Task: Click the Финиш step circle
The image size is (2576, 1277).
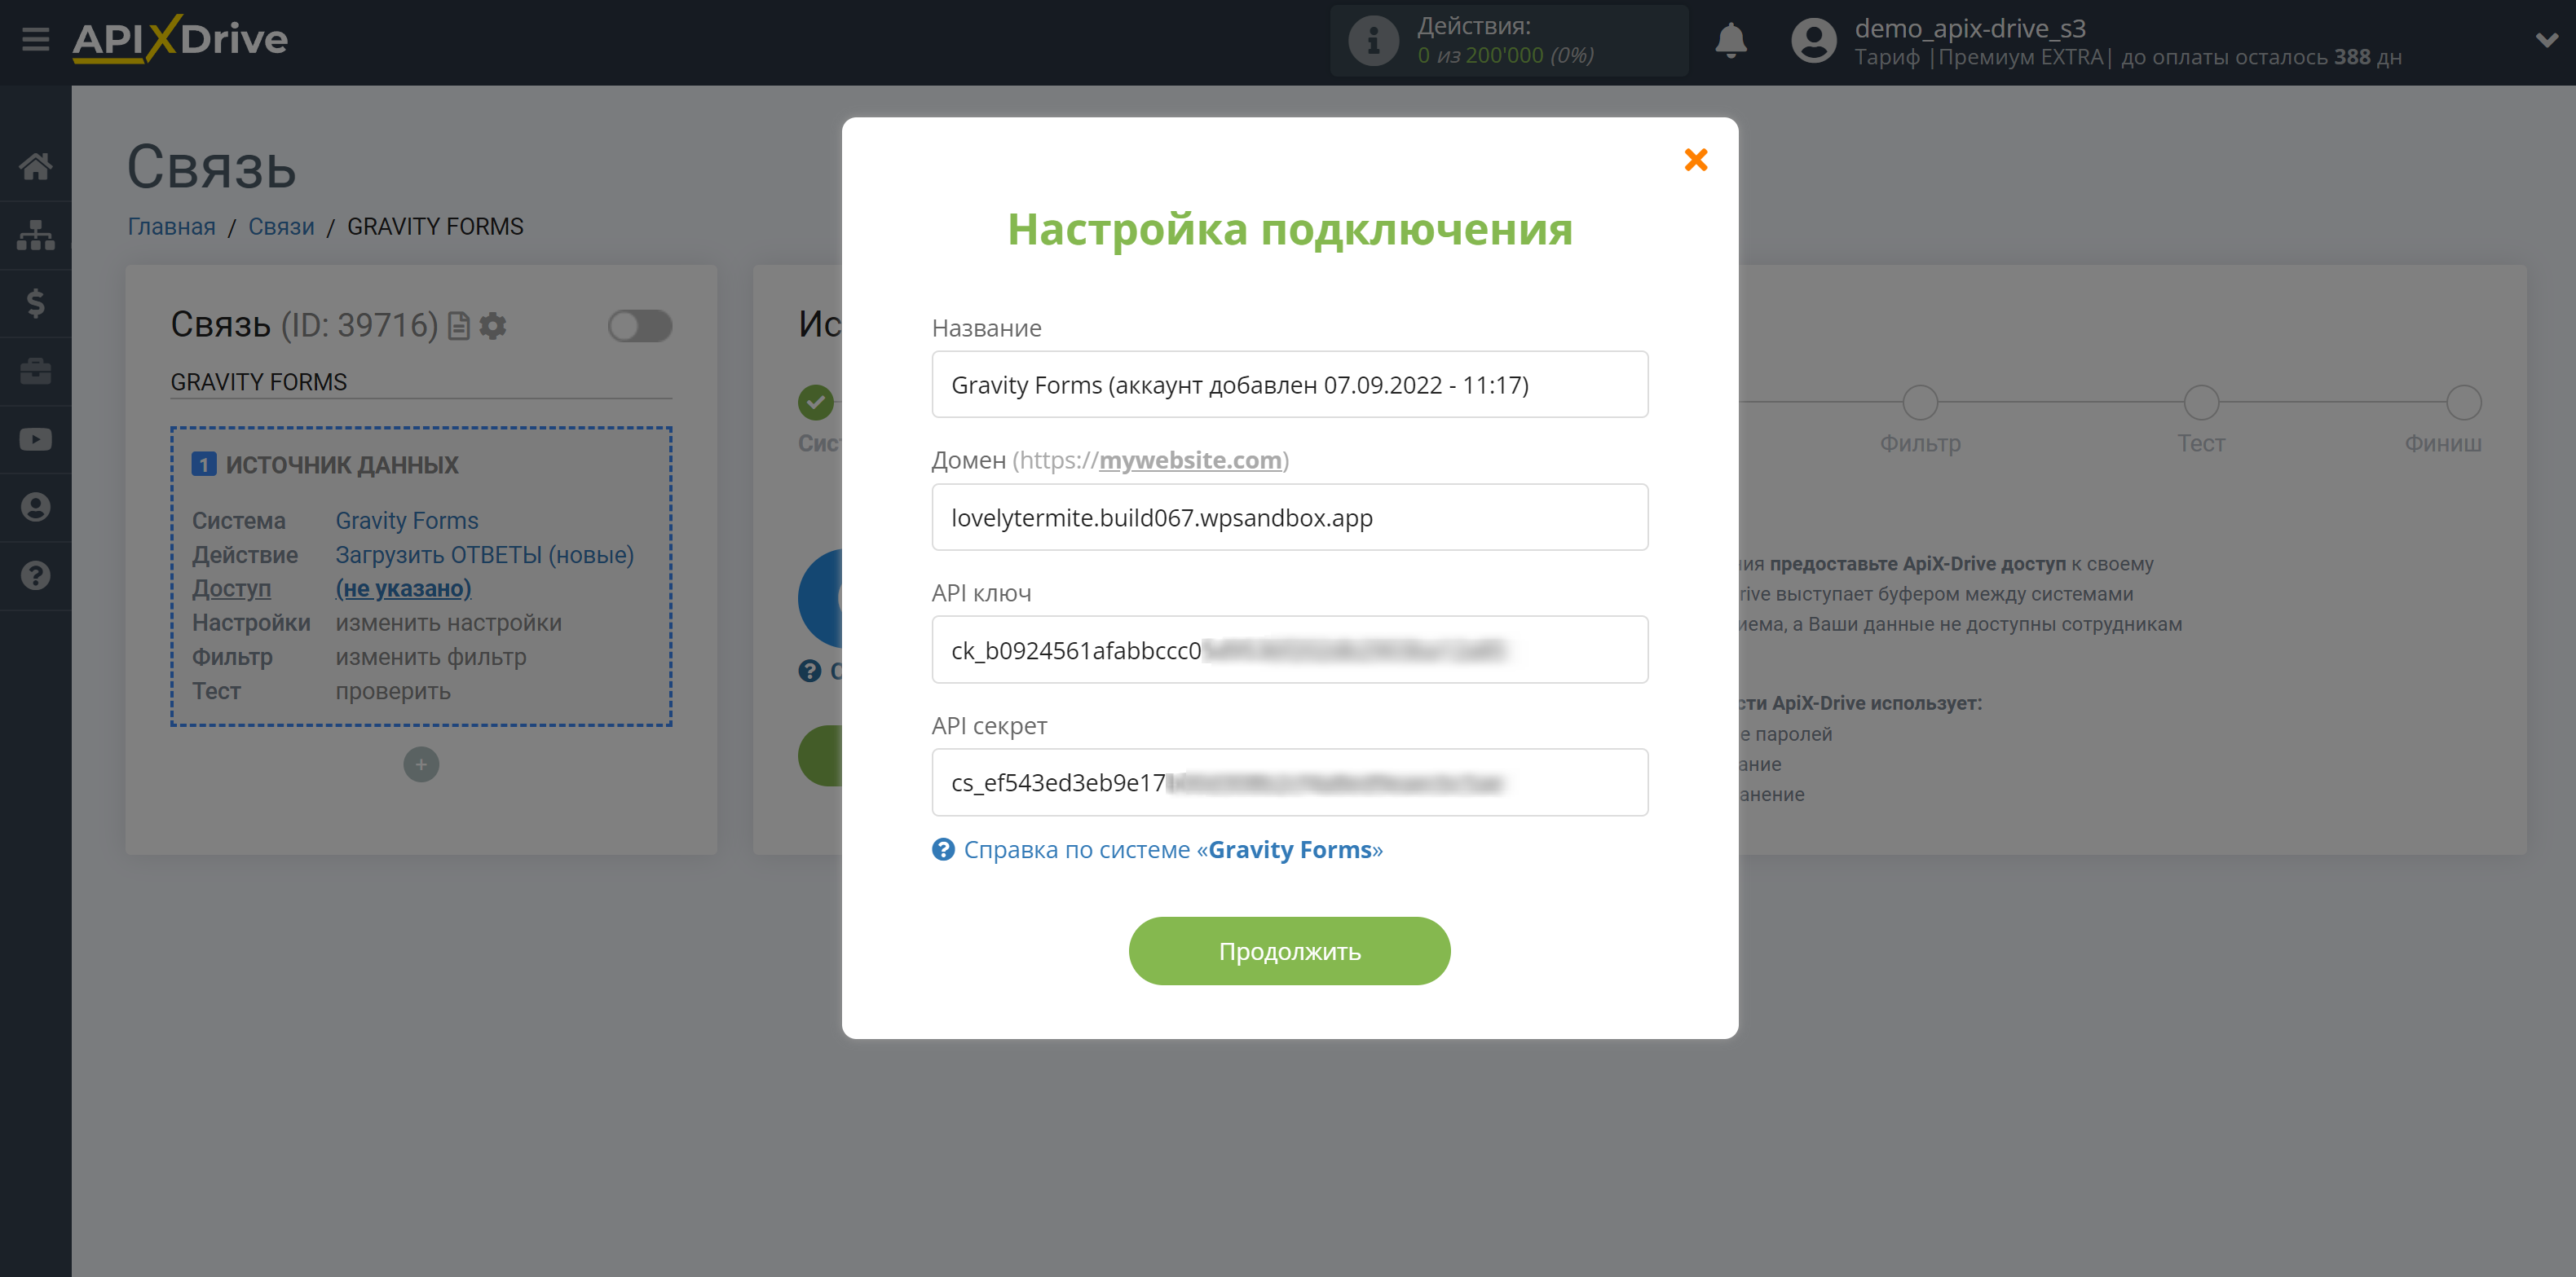Action: [x=2463, y=403]
